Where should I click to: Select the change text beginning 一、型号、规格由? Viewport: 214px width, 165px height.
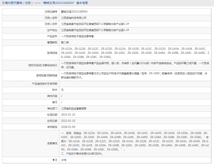[x=135, y=141]
